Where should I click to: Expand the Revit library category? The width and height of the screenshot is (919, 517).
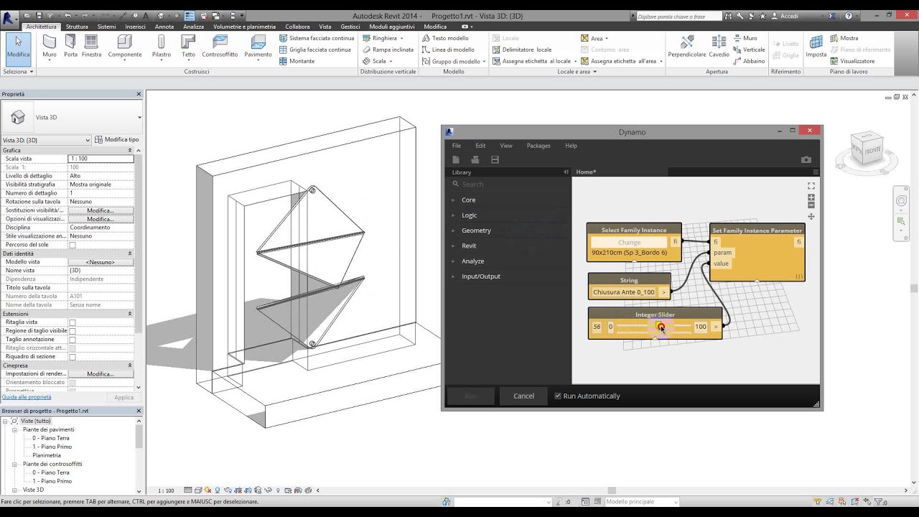(469, 246)
